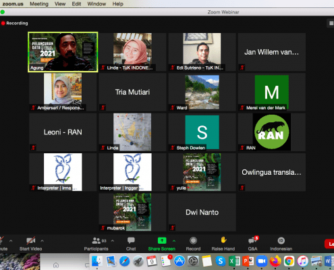The width and height of the screenshot is (334, 270).
Task: Open Google Chrome from the Dock
Action: [289, 261]
